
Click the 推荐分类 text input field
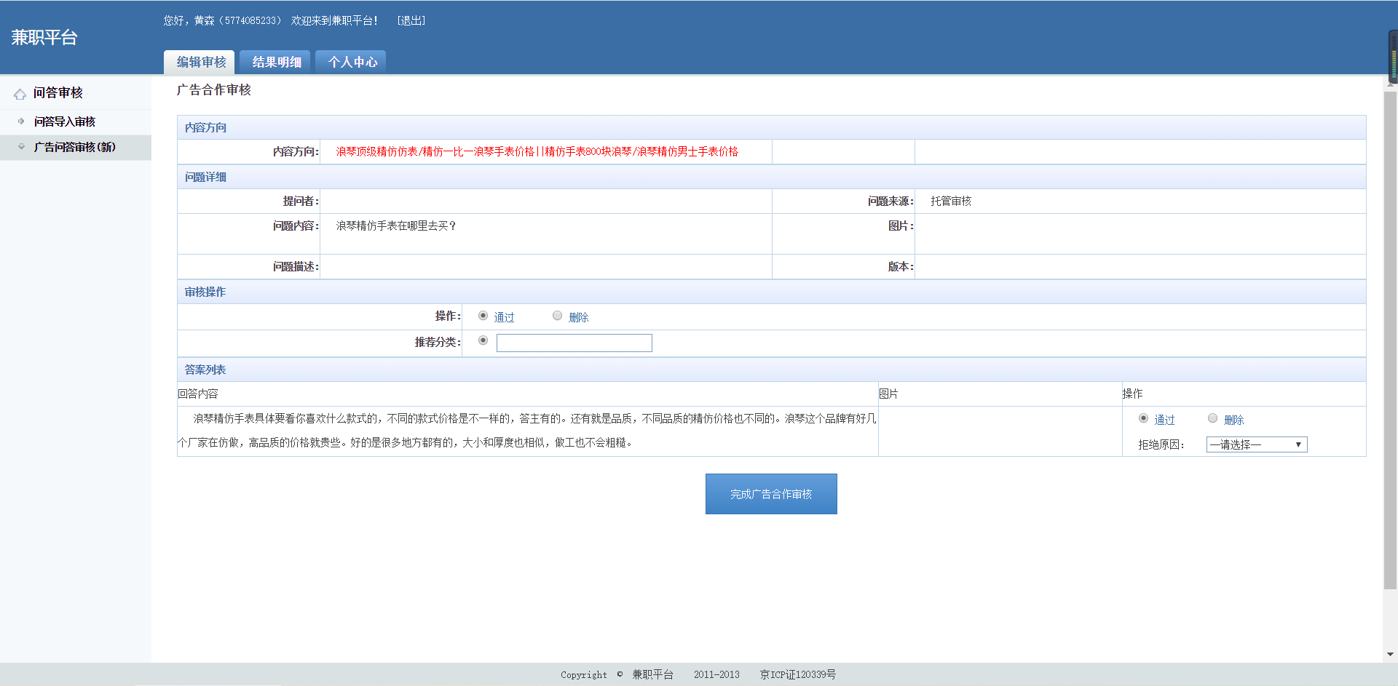pos(574,343)
